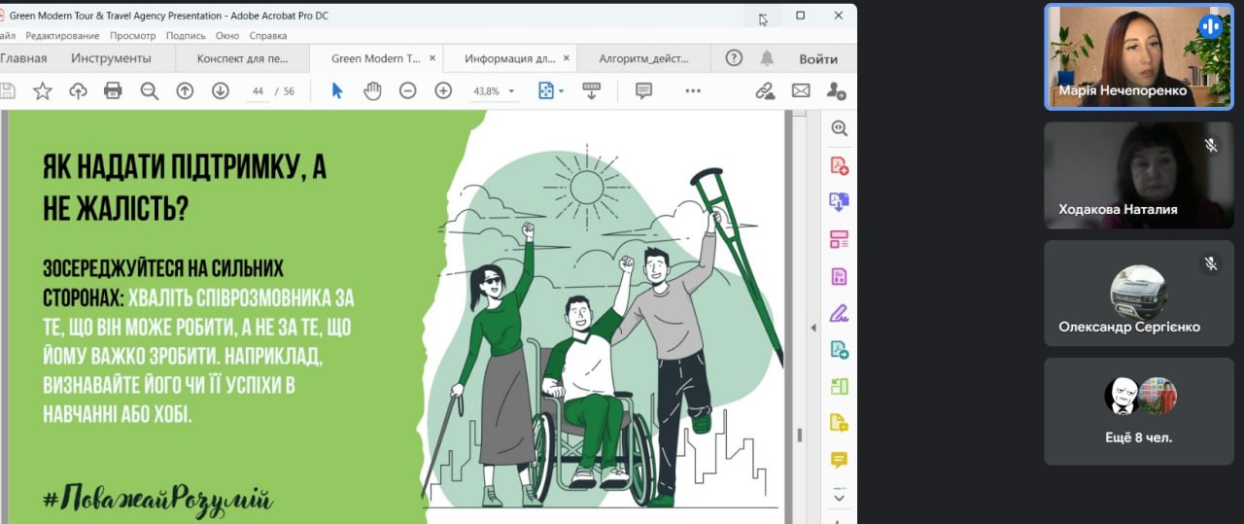Open the Инструменты tab
The height and width of the screenshot is (524, 1244).
111,58
